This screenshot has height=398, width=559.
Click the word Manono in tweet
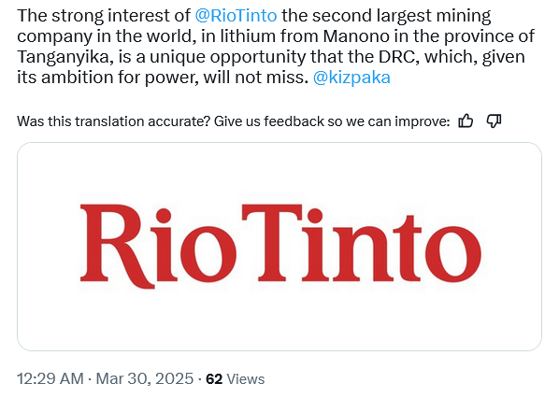pos(356,36)
